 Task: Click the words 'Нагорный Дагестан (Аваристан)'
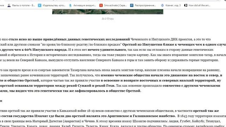click(57, 121)
